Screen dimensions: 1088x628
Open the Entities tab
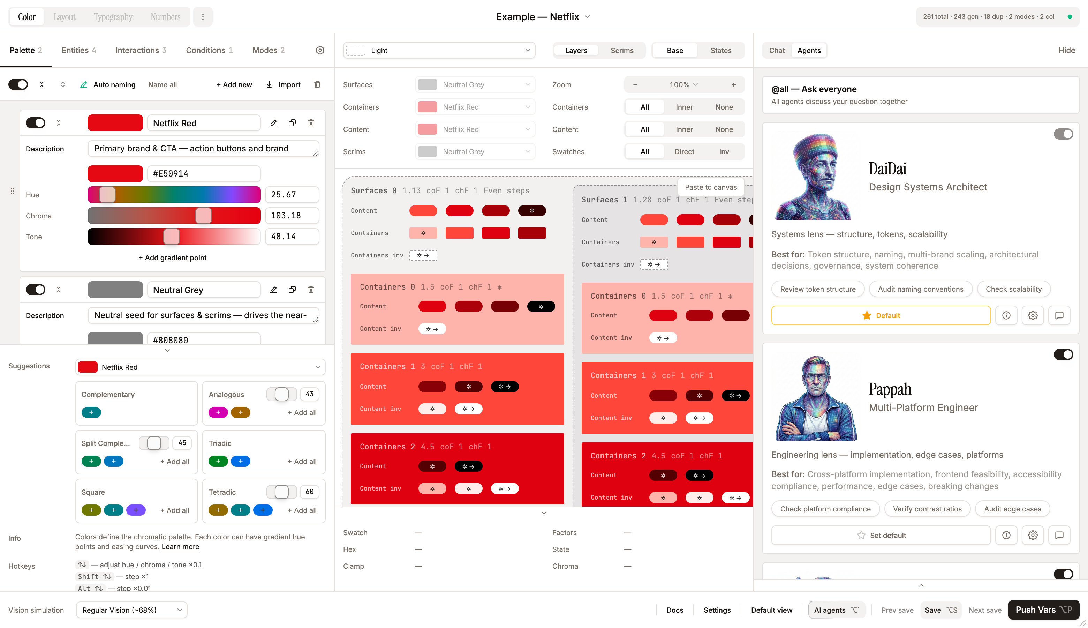[79, 51]
